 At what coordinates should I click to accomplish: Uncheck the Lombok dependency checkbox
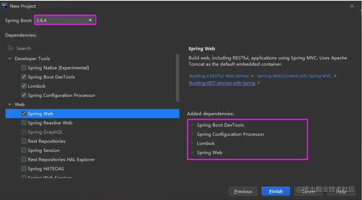click(x=24, y=86)
